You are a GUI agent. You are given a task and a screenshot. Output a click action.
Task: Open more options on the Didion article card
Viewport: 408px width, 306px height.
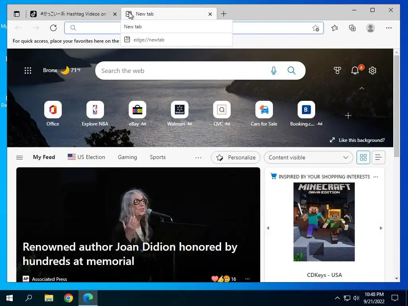pyautogui.click(x=247, y=279)
